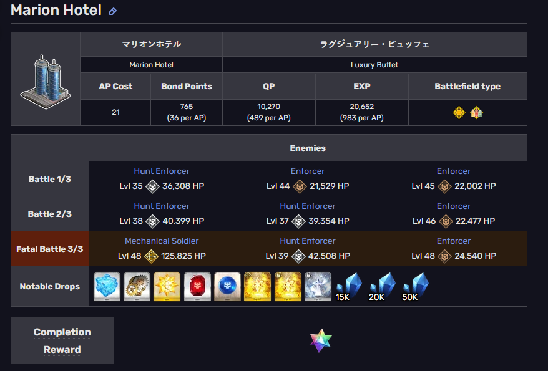Click the class icon beside 42,508 HP
Viewport: 548px width, 371px height.
(x=298, y=256)
